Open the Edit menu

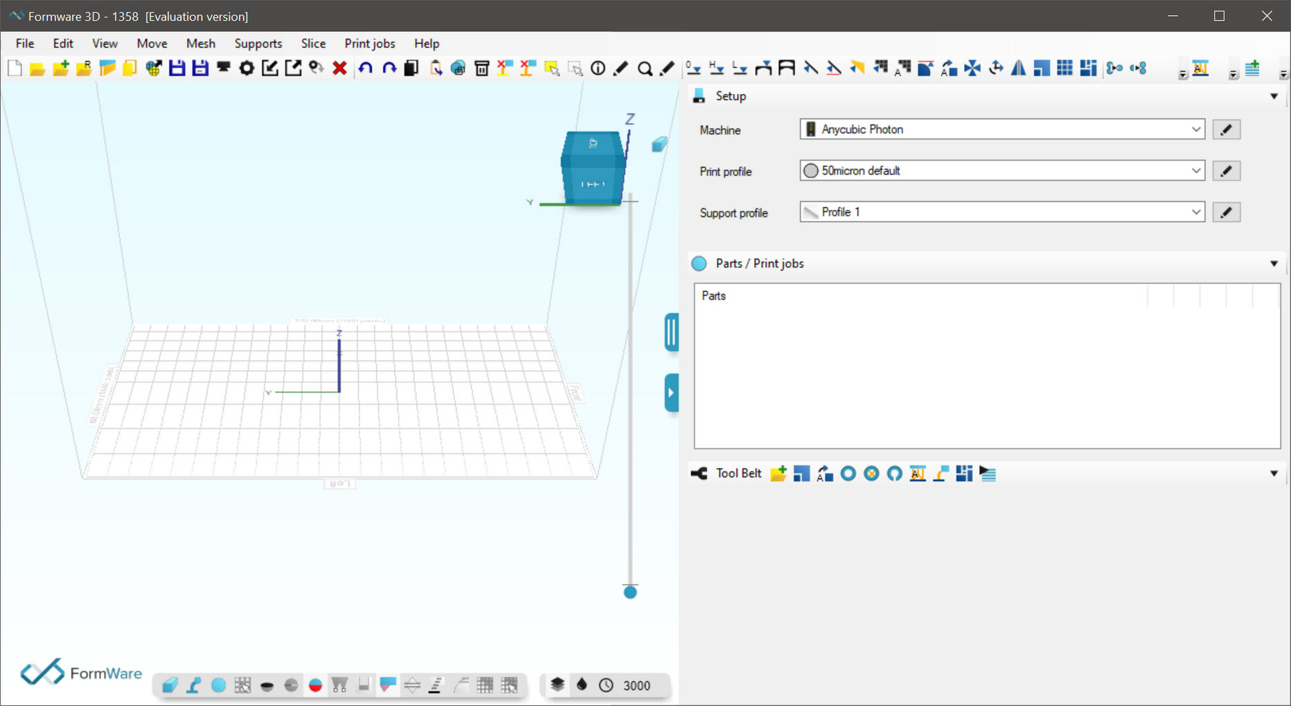[63, 43]
